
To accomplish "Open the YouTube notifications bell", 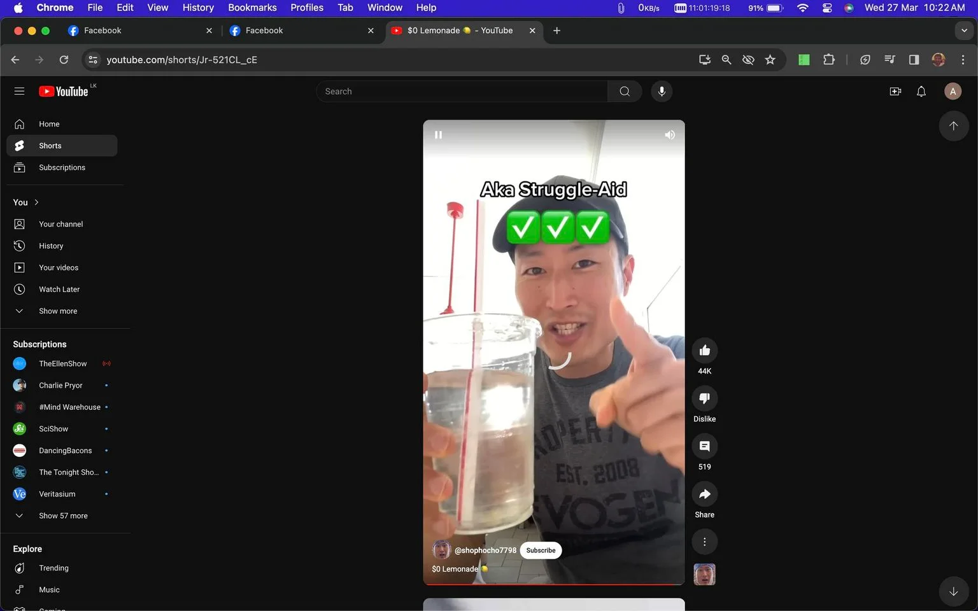I will (921, 91).
